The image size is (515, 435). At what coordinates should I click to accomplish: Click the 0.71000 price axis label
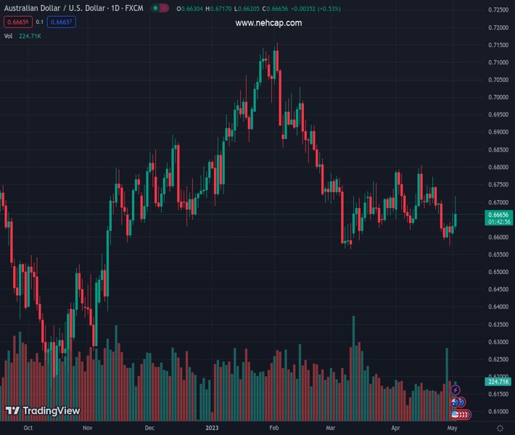[x=498, y=62]
